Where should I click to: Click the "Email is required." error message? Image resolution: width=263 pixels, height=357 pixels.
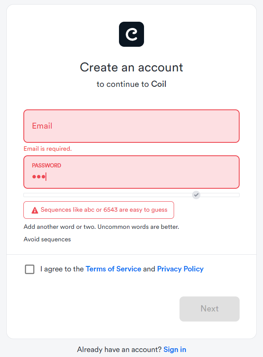click(x=48, y=149)
